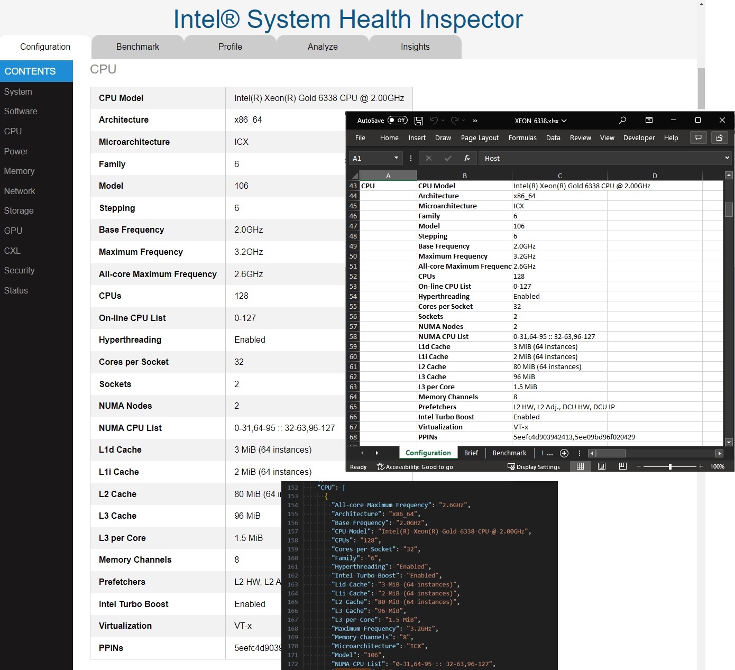Screen dimensions: 735x670
Task: Open the Home ribbon tab
Action: [x=389, y=137]
